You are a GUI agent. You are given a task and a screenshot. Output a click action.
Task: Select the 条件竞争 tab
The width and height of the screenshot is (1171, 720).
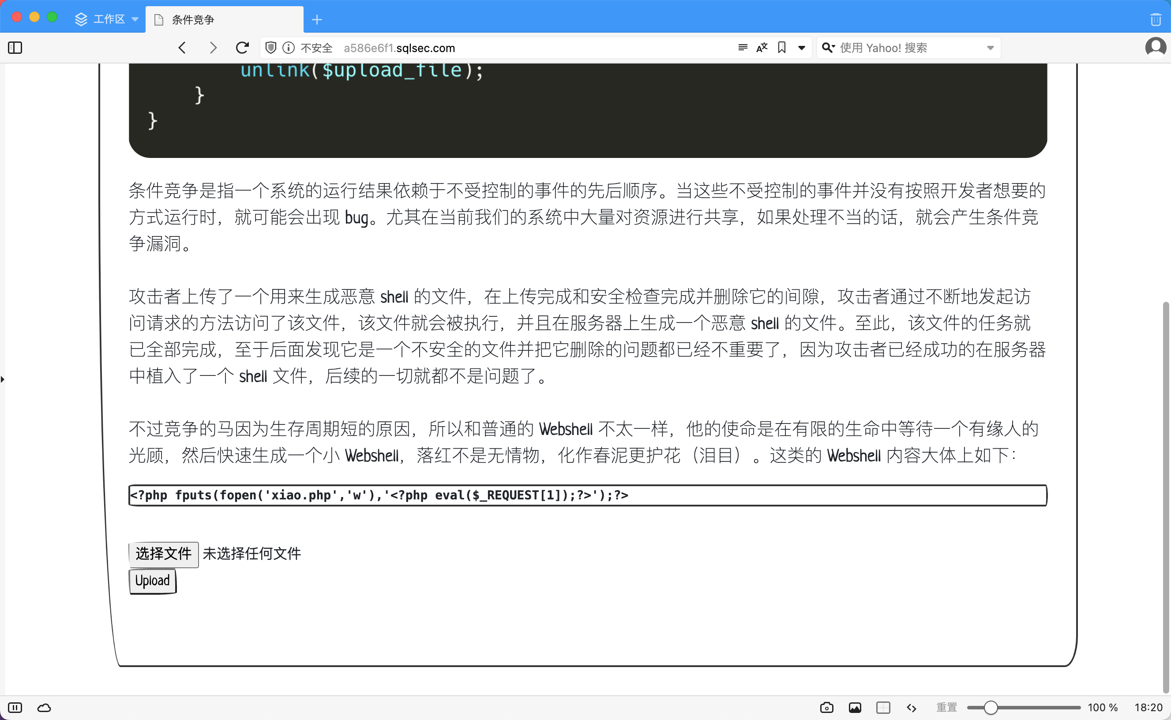click(224, 19)
